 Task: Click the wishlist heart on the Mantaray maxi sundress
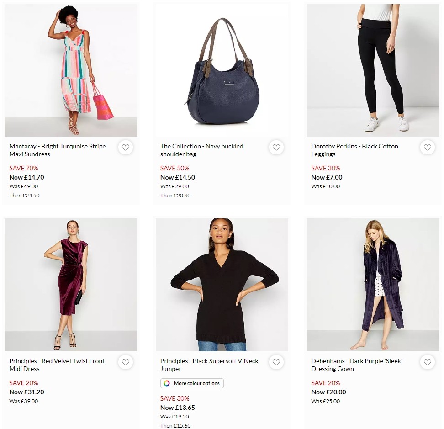(x=126, y=148)
